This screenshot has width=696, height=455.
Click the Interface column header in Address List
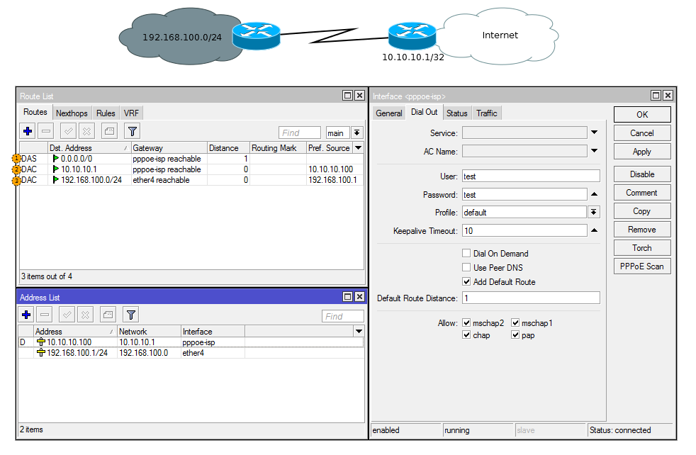tap(213, 331)
